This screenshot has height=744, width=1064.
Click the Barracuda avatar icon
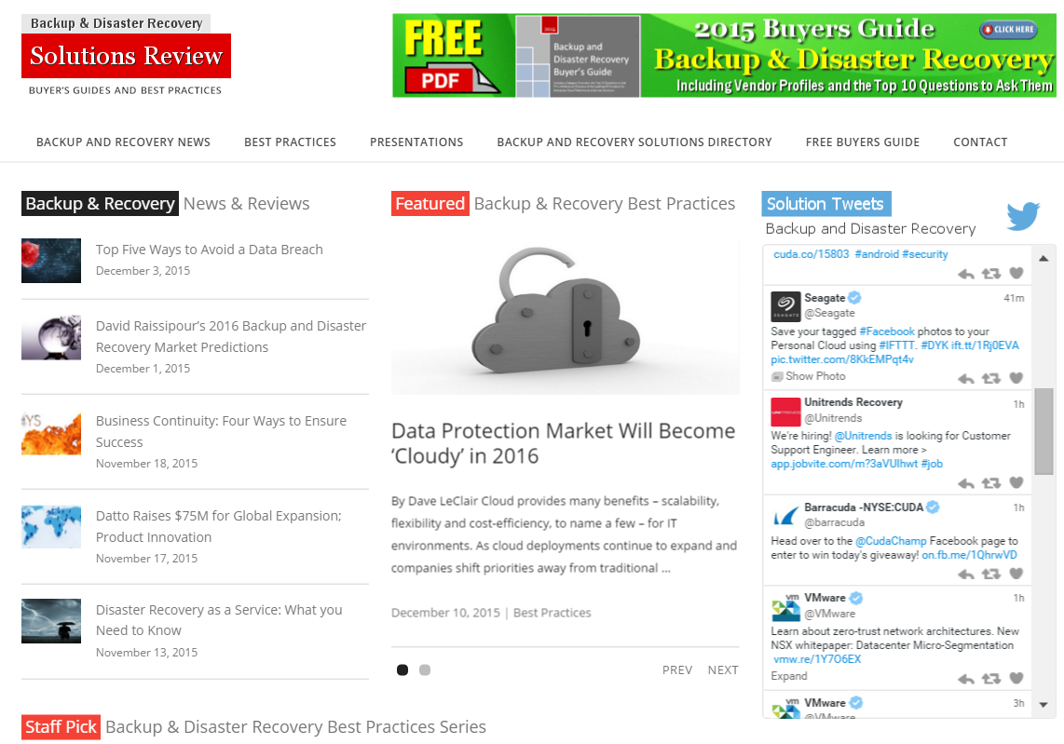(x=785, y=516)
